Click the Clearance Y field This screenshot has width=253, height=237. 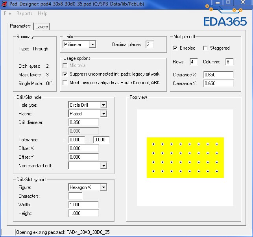click(x=218, y=83)
